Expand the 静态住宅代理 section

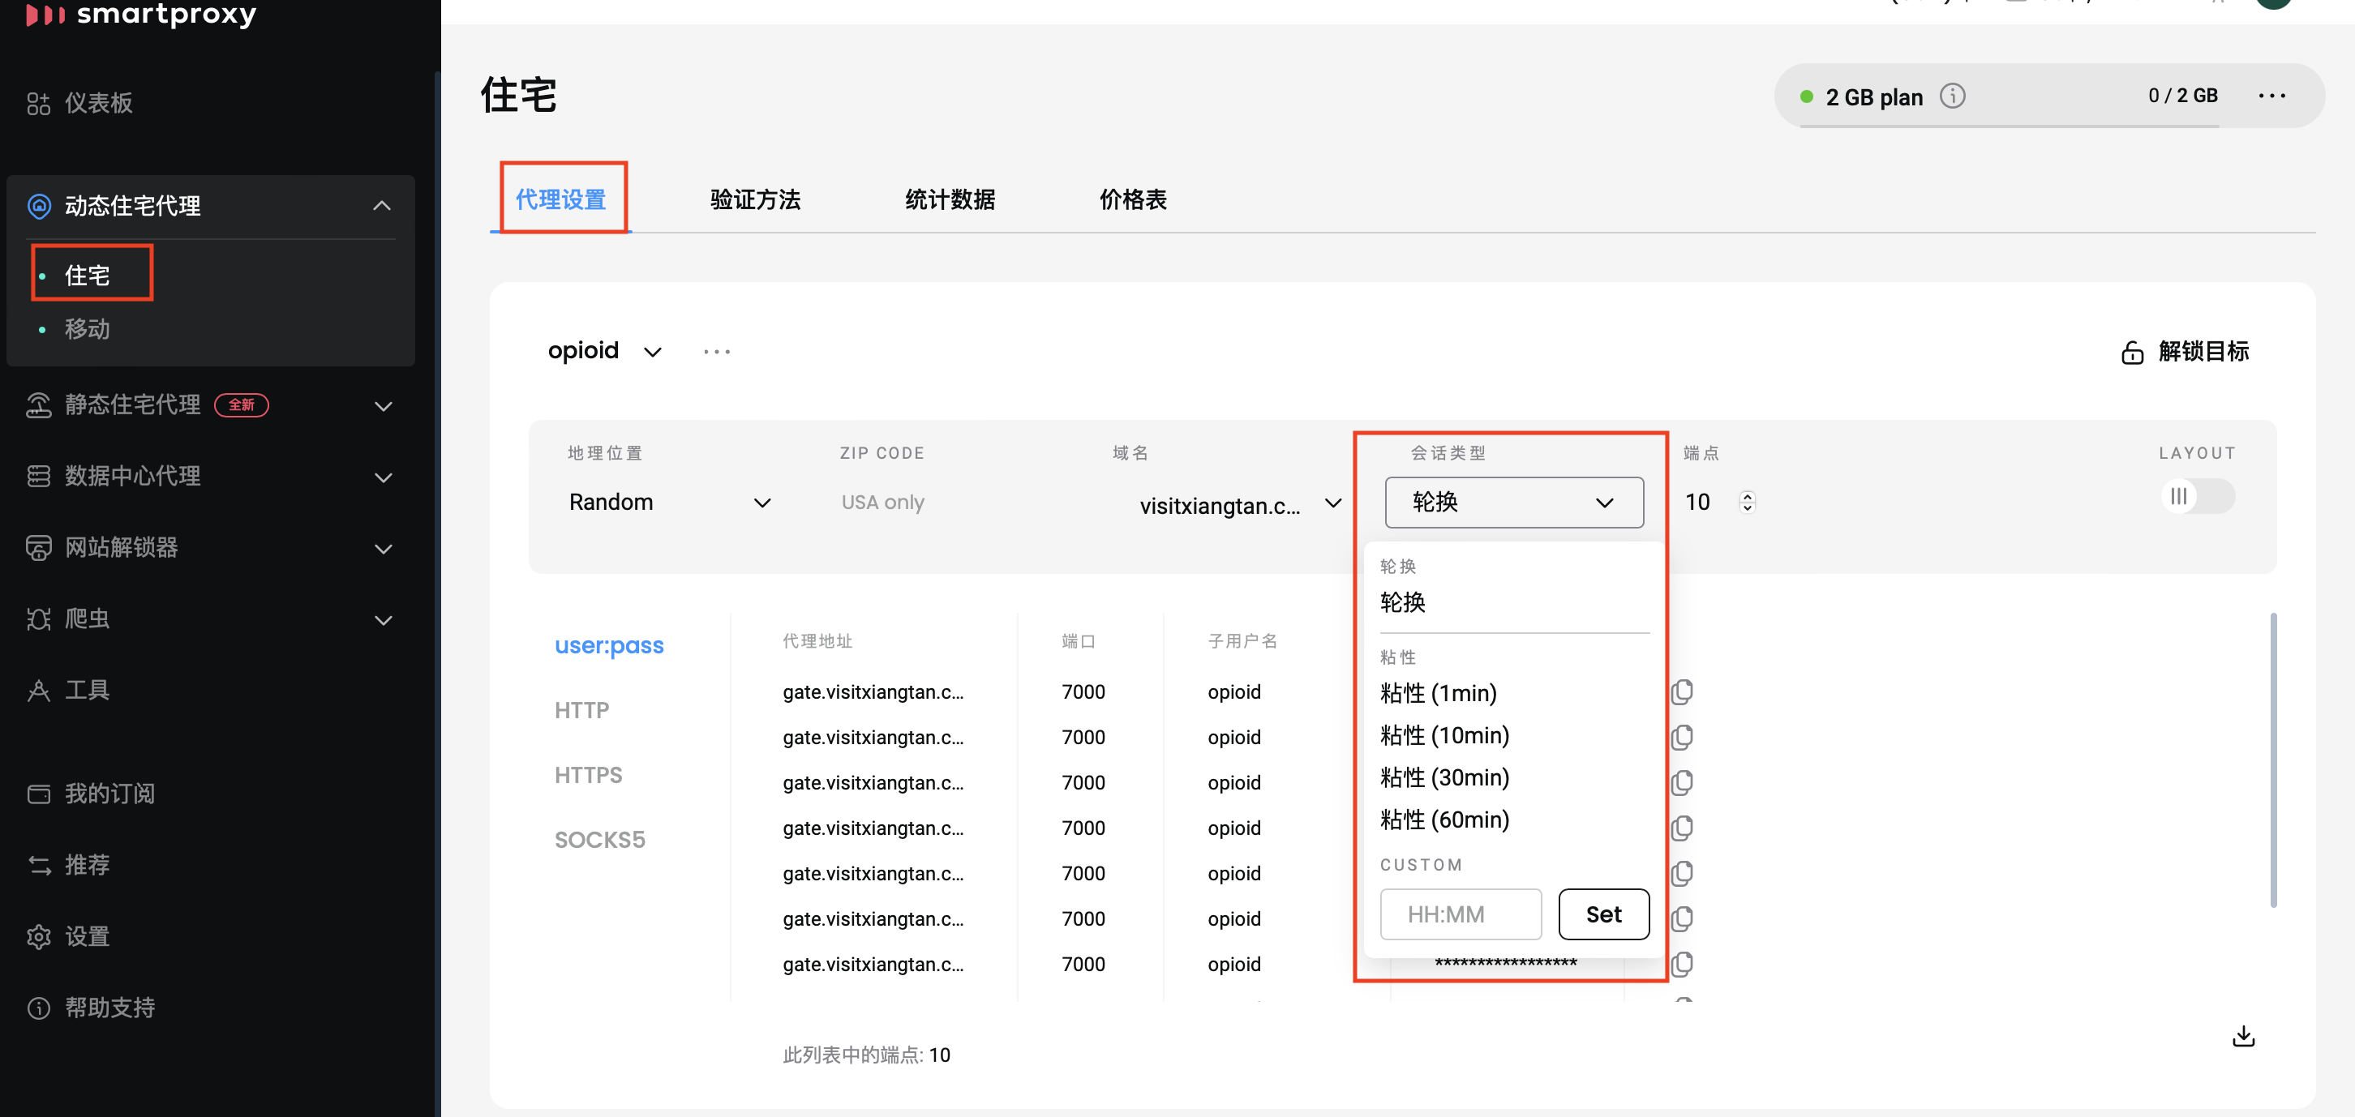coord(384,406)
